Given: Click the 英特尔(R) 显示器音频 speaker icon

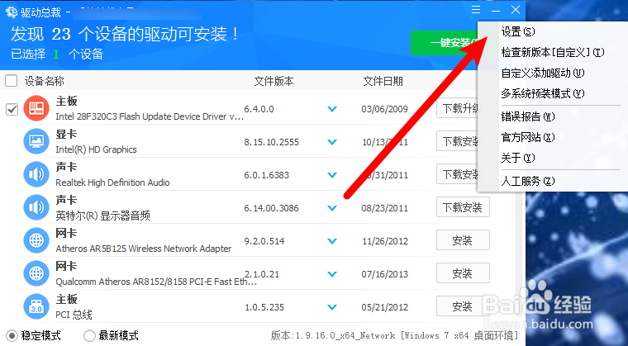Looking at the screenshot, I should pos(36,207).
